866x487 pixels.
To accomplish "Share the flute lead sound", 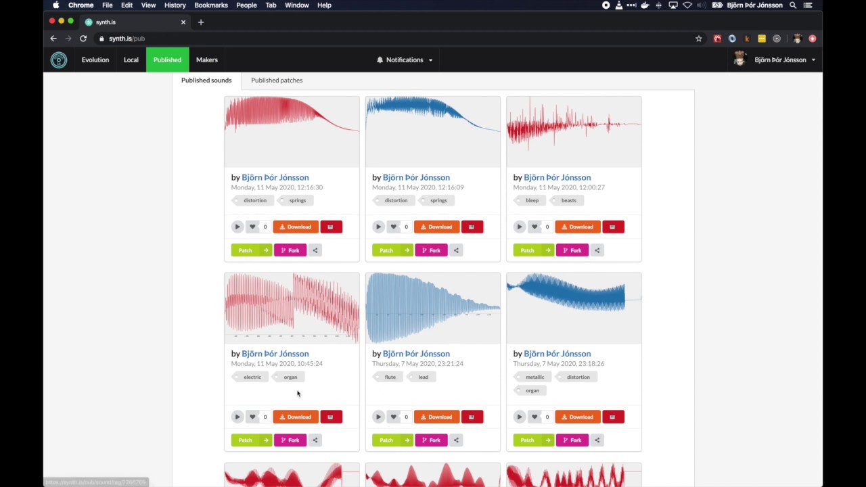I will click(x=456, y=440).
